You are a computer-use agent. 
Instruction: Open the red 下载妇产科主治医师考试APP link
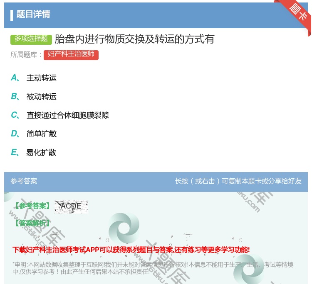tap(131, 250)
